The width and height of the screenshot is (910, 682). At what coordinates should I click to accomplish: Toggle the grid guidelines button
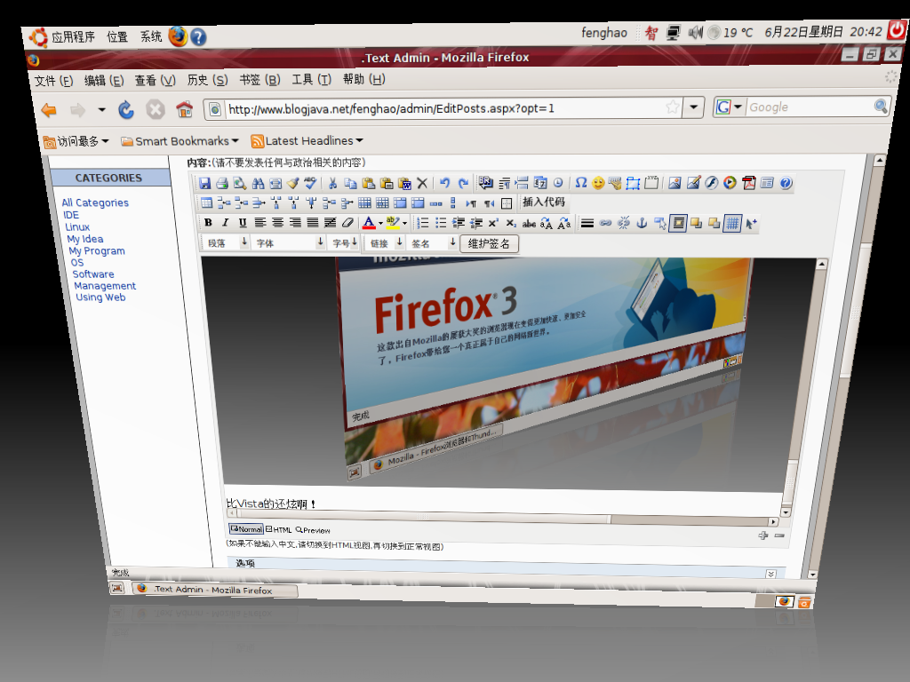[732, 223]
